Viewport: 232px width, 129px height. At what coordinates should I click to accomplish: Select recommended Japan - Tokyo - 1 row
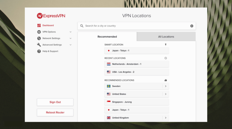(137, 110)
